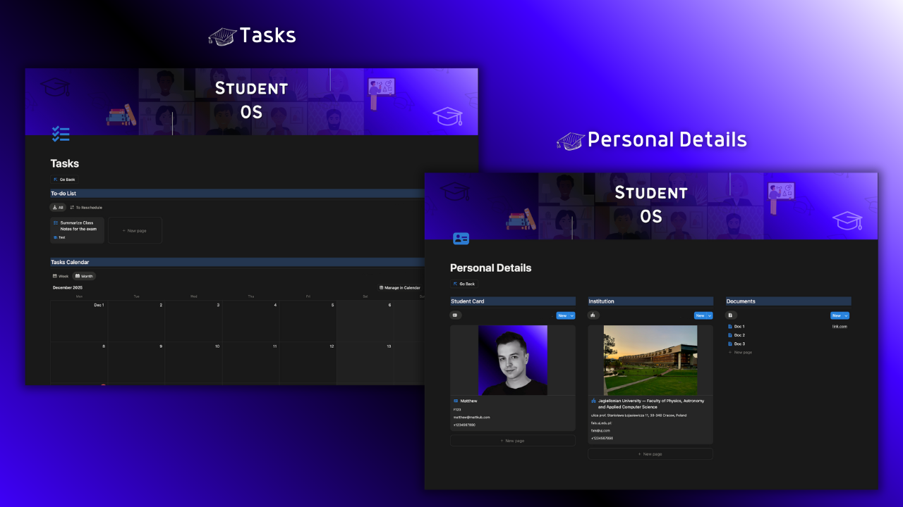Switch to the To Reschedule tab
The height and width of the screenshot is (507, 903).
(88, 207)
